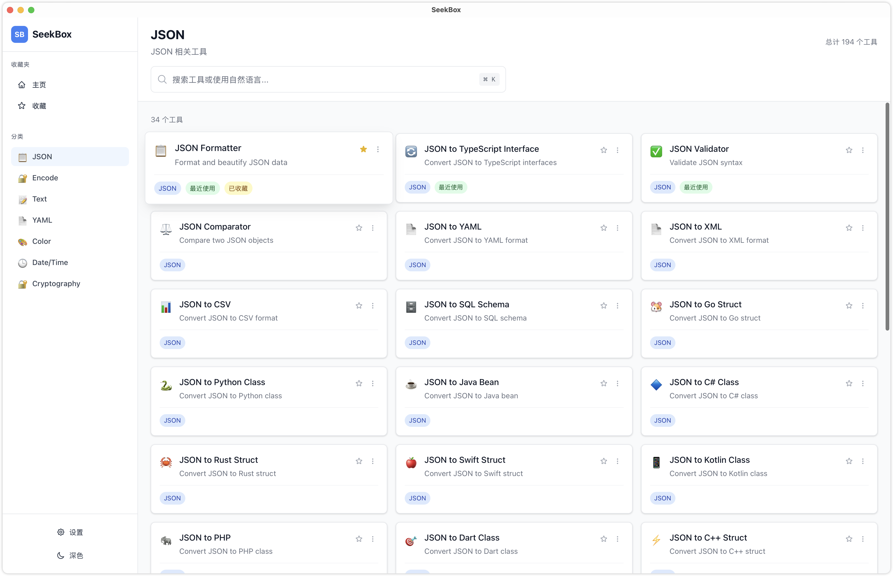
Task: Click the JSON to Java Bean coffee icon
Action: (x=411, y=385)
